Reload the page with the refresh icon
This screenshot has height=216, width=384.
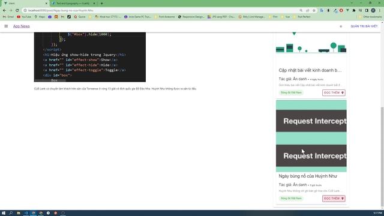point(17,11)
